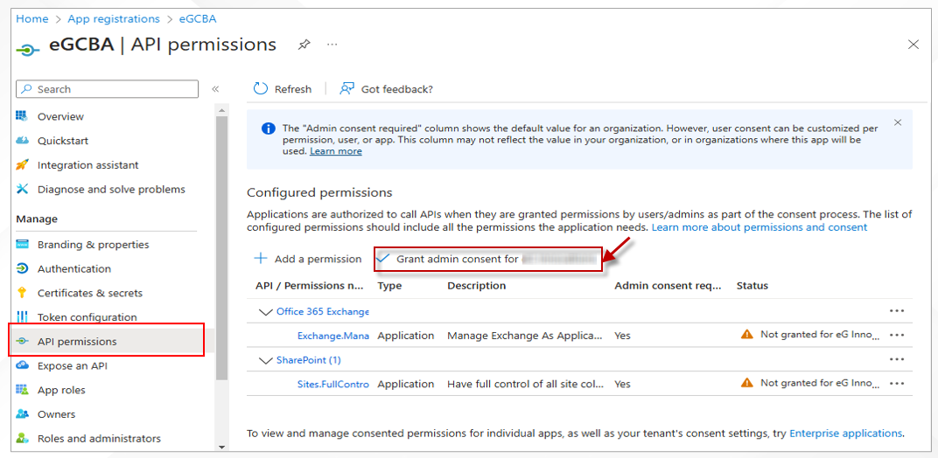Focus the sidebar Search box
Image resolution: width=938 pixels, height=458 pixels.
(x=107, y=89)
